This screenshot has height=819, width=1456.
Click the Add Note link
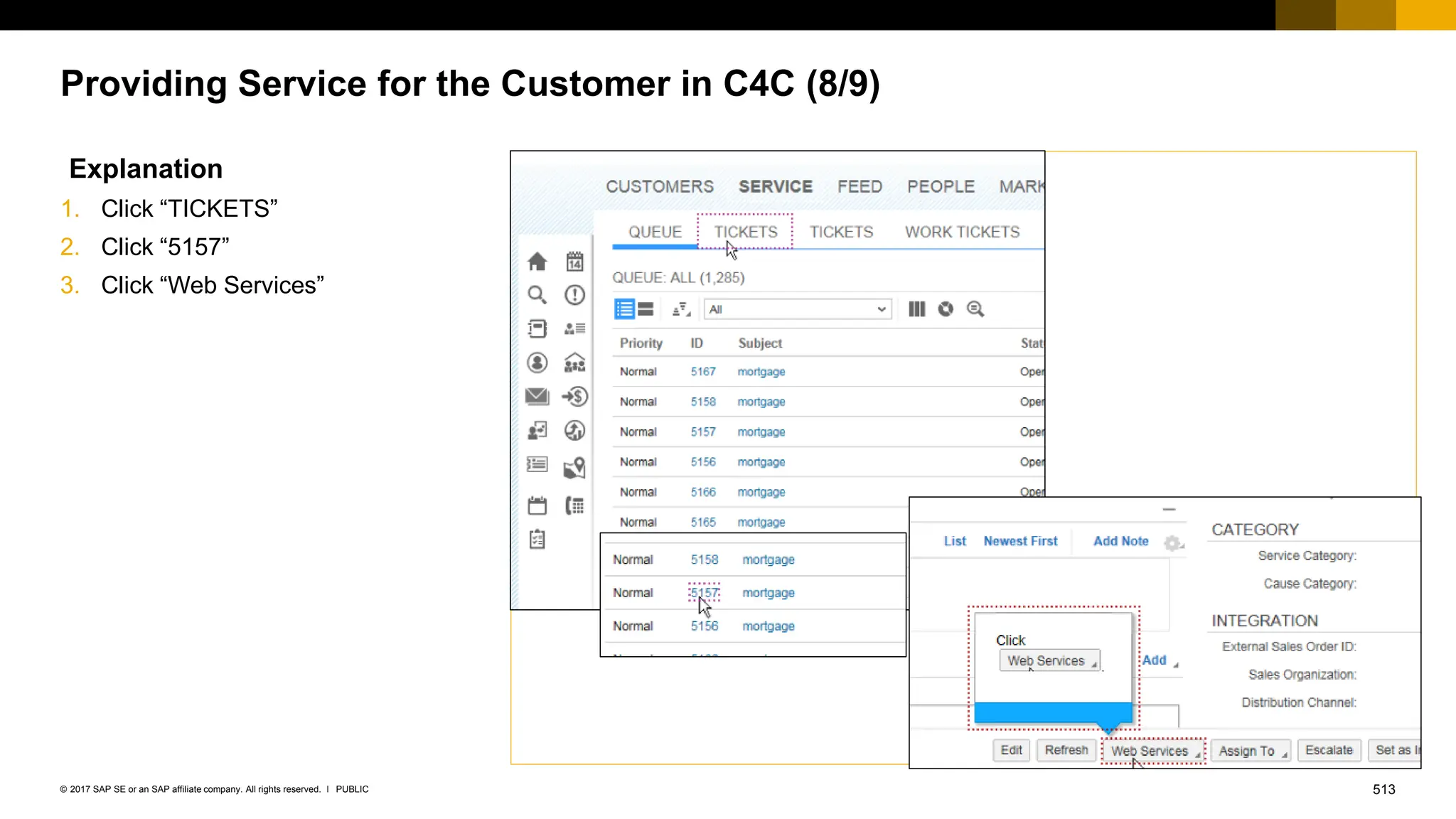tap(1121, 541)
